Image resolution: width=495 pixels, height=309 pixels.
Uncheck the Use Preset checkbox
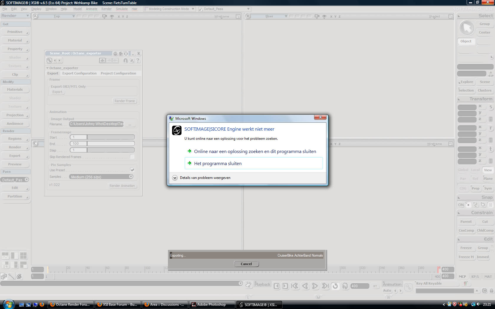coord(132,170)
